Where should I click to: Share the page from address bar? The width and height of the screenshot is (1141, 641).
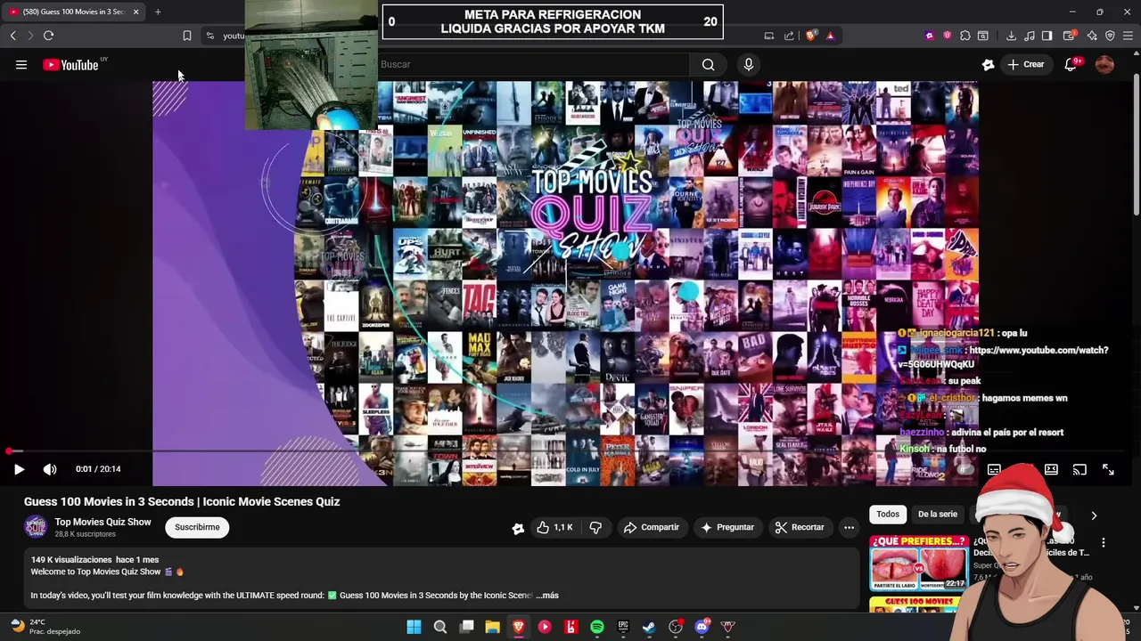tap(789, 36)
